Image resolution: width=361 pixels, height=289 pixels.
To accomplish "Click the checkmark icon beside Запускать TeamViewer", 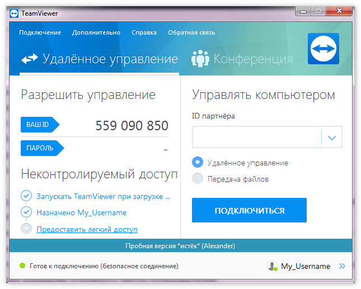I will tap(26, 196).
